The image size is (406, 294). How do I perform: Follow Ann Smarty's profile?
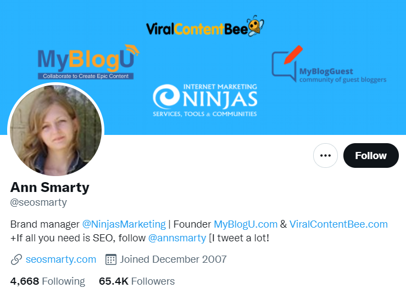(x=371, y=155)
